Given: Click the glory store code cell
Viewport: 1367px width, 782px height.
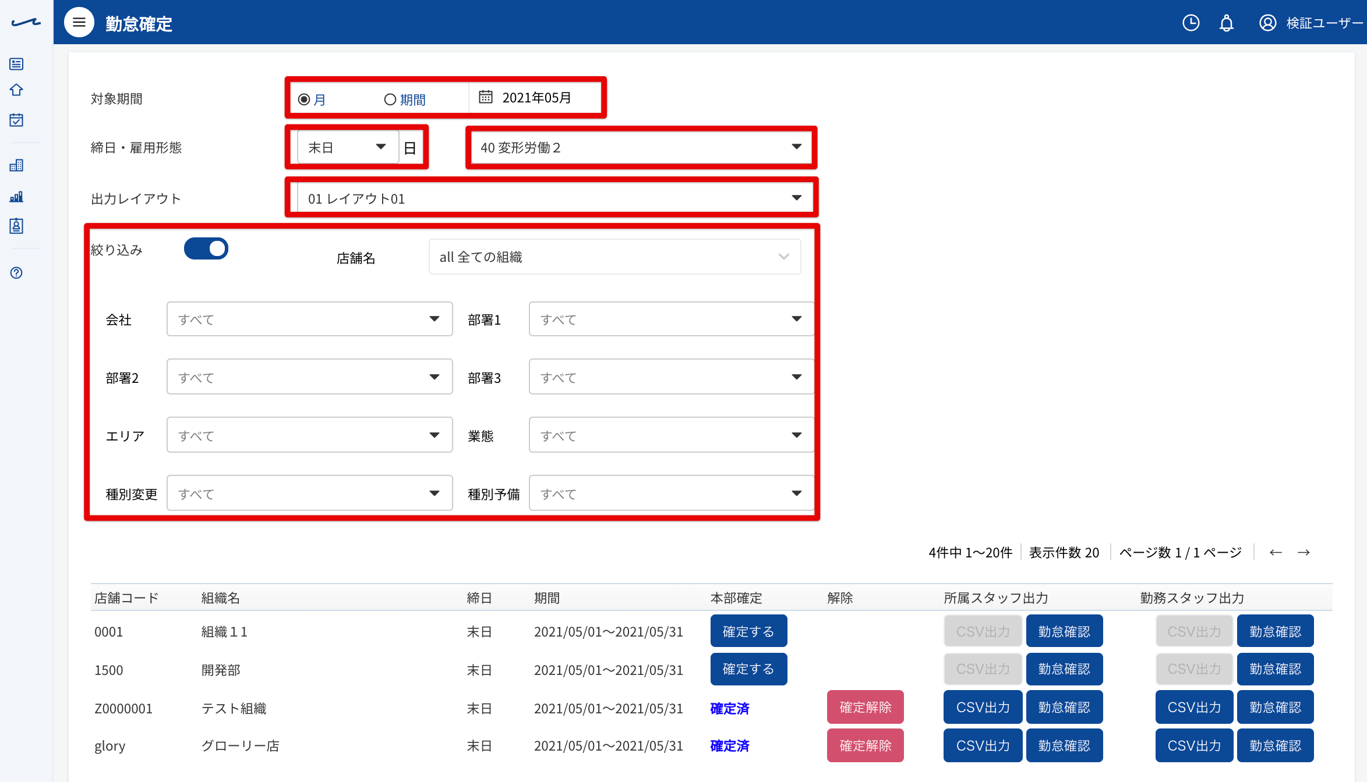Looking at the screenshot, I should (x=110, y=746).
